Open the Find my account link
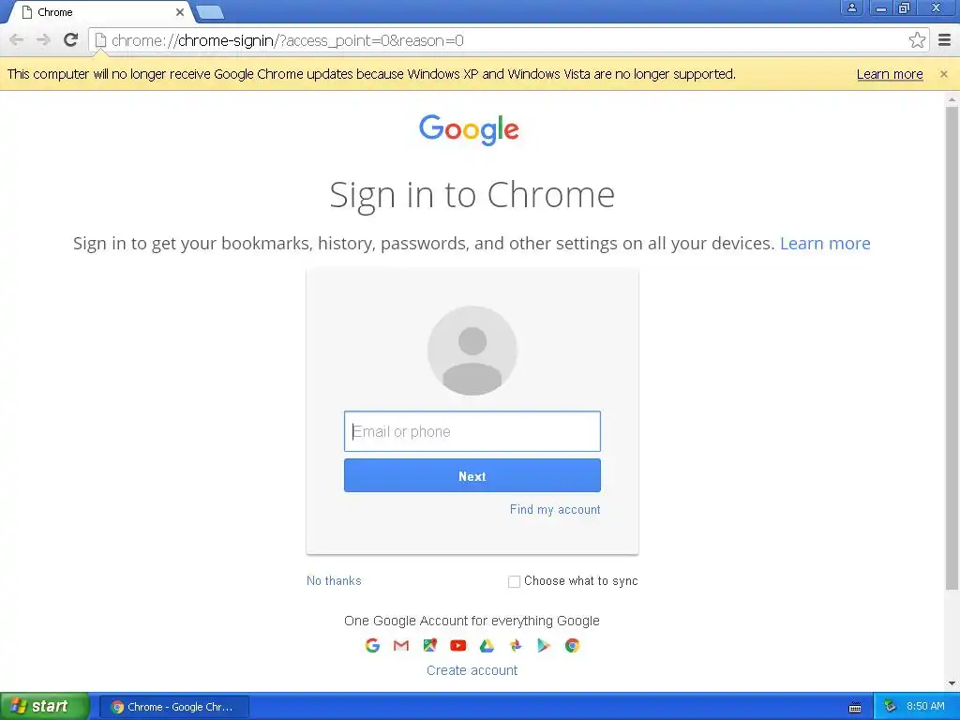 (555, 509)
